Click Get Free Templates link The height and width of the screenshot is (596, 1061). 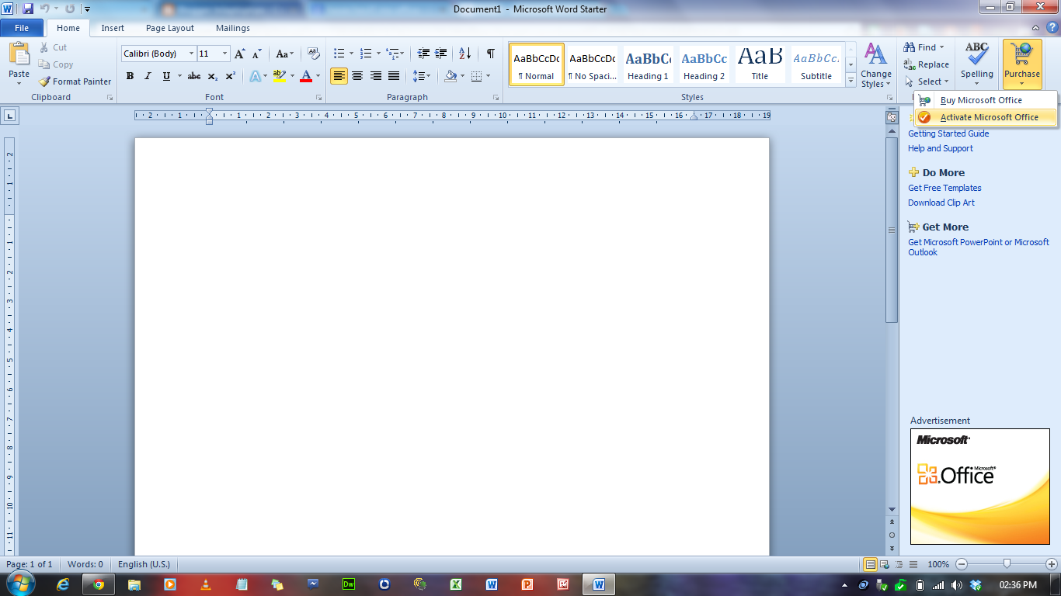tap(944, 188)
